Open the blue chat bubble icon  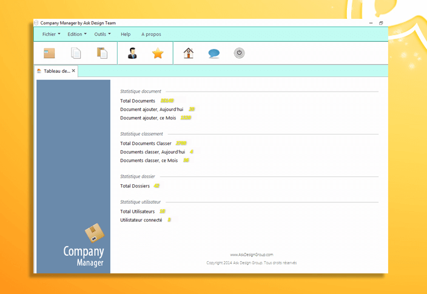tap(213, 53)
